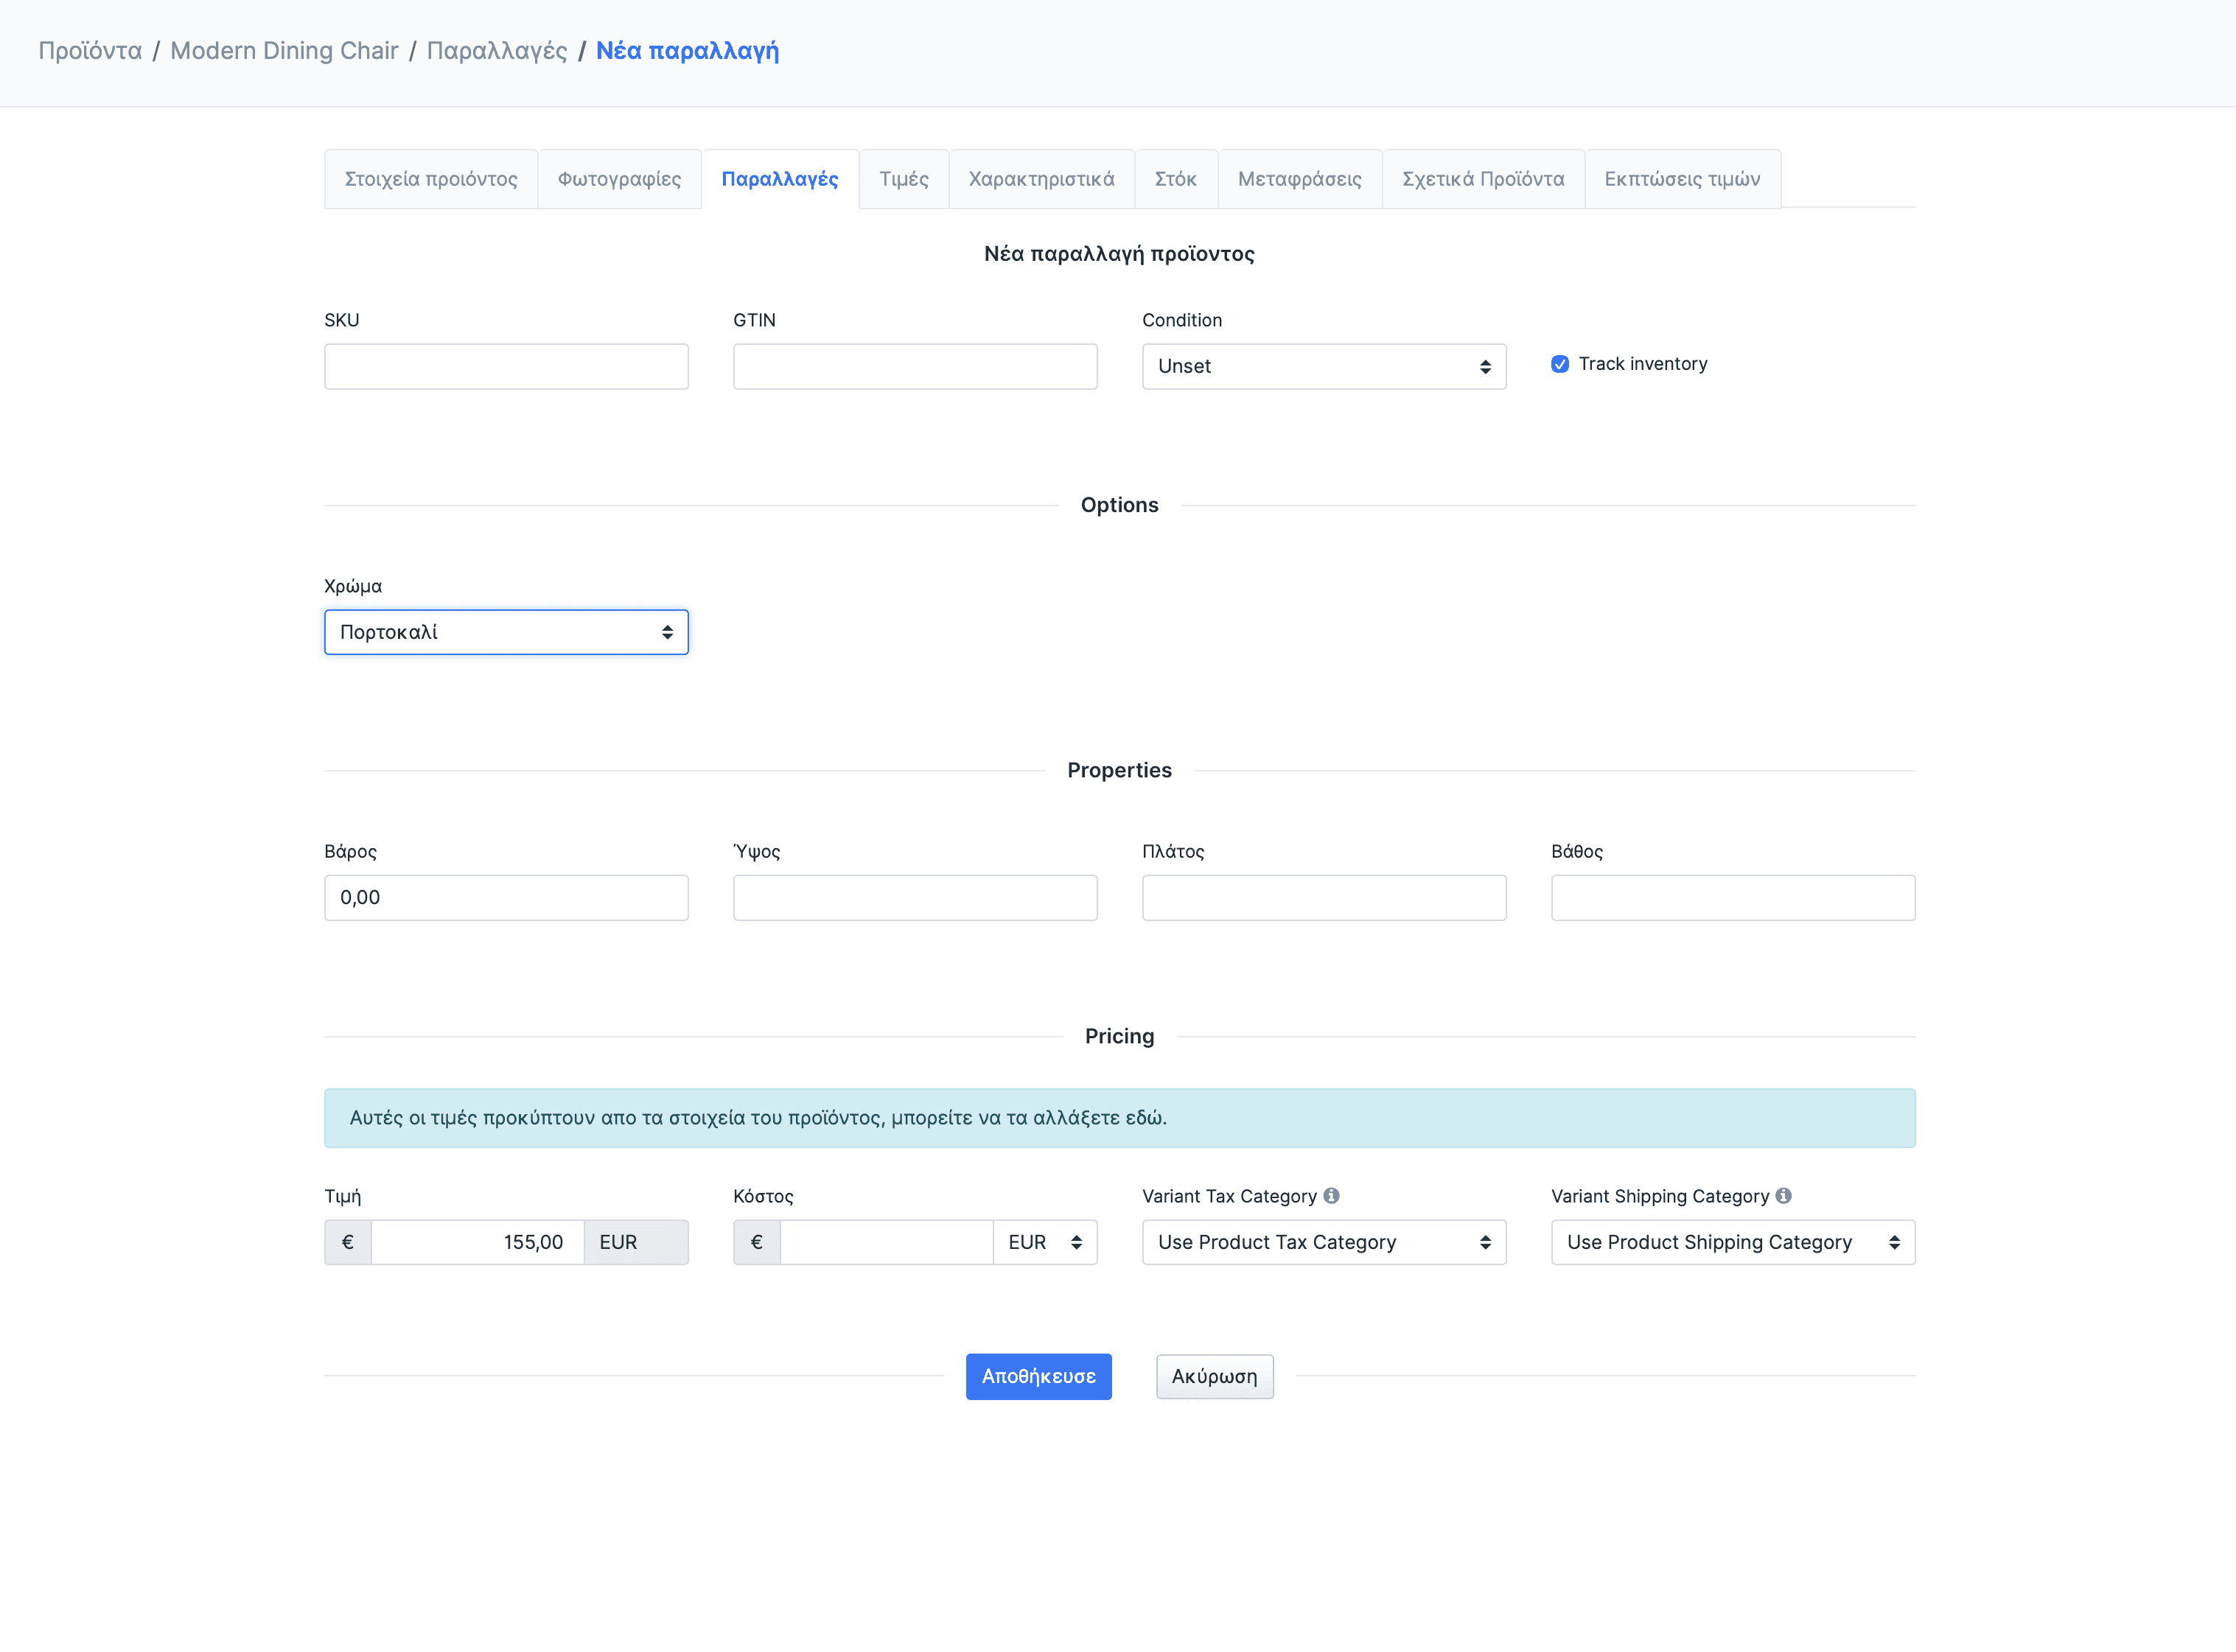Focus the GTIN input field

[x=914, y=366]
